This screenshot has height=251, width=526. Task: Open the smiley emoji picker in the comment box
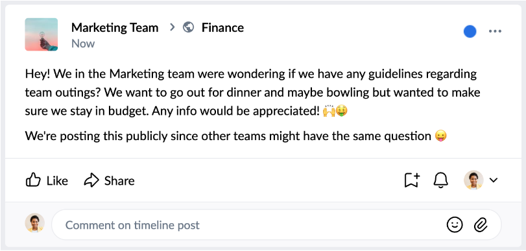pos(455,224)
